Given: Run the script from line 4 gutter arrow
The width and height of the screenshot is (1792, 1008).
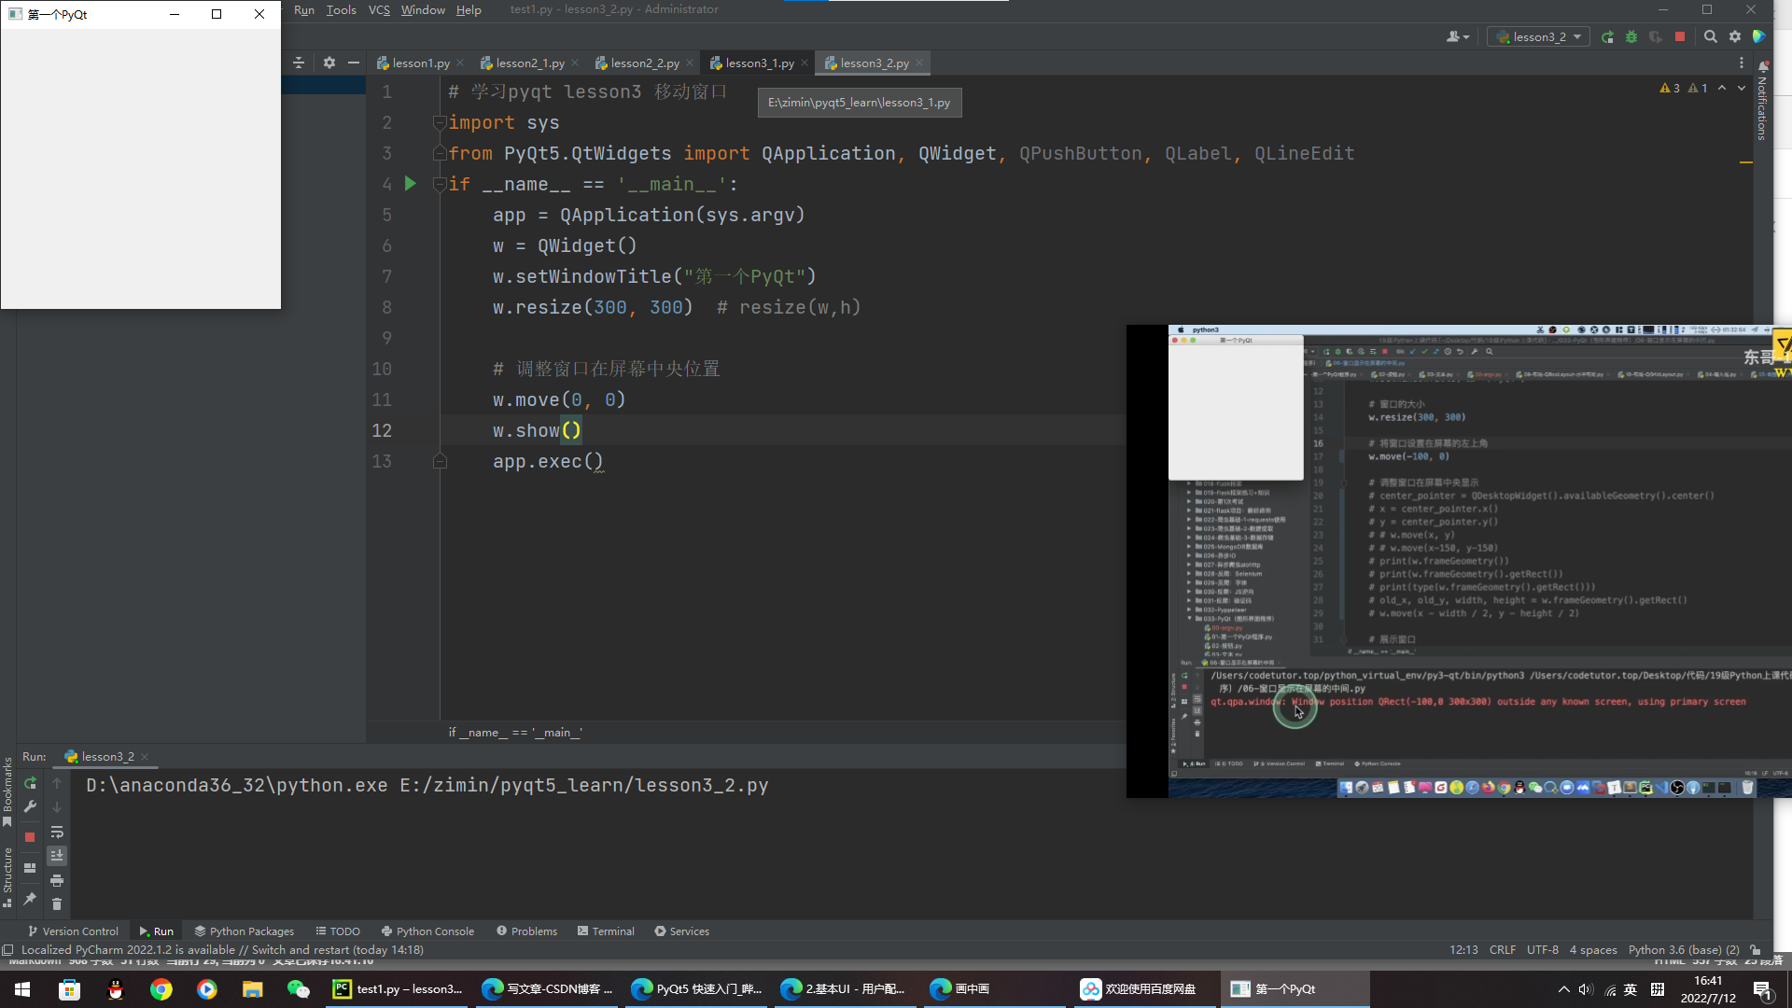Looking at the screenshot, I should (x=410, y=184).
